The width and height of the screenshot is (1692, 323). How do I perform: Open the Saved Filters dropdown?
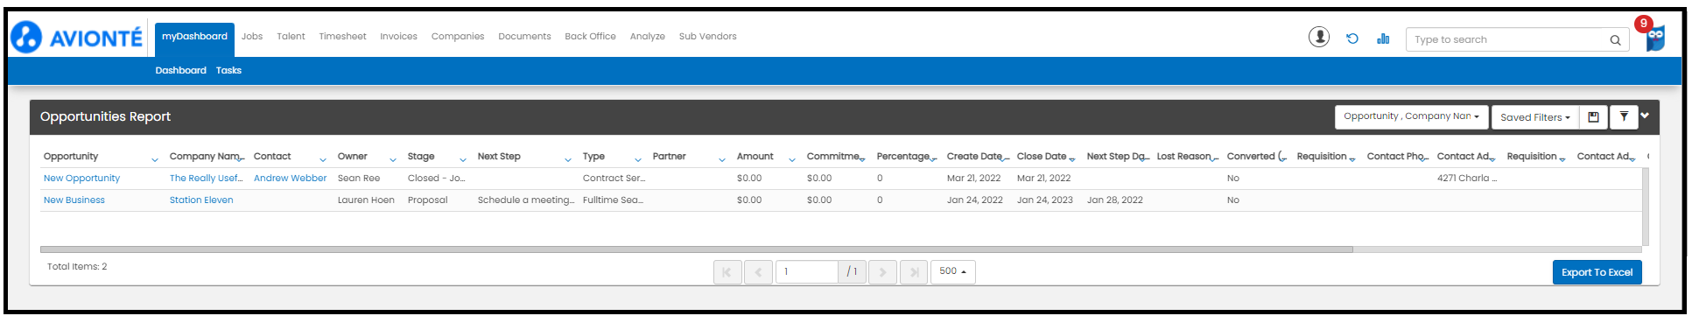click(x=1535, y=117)
